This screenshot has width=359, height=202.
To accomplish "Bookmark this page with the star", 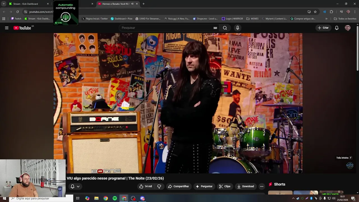I will [315, 12].
